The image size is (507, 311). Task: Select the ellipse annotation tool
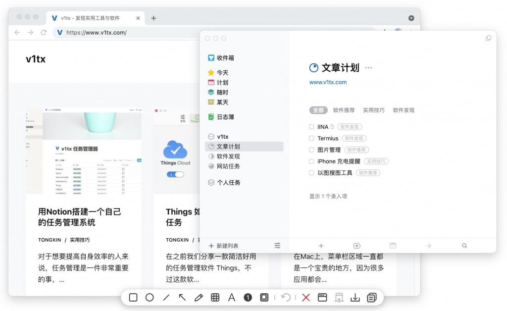click(150, 298)
